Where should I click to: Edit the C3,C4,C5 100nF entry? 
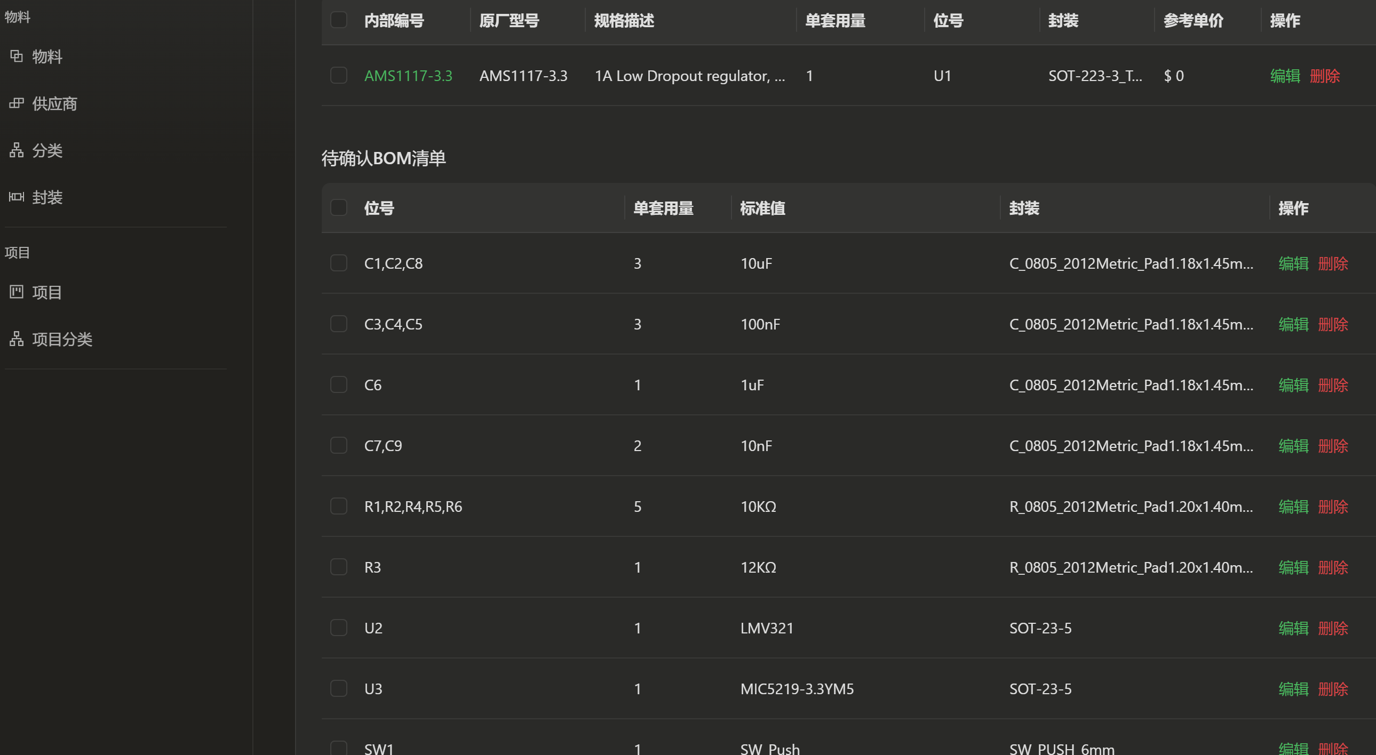(x=1293, y=324)
